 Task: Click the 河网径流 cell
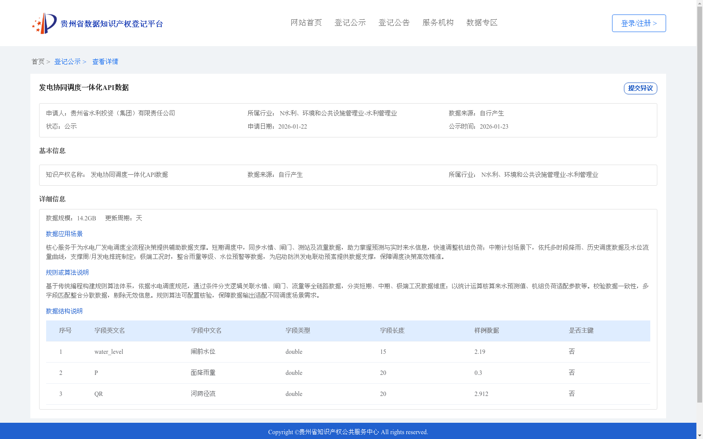coord(203,394)
